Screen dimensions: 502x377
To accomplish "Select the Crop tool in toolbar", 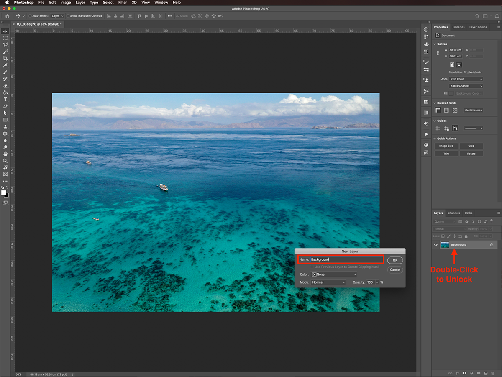I will coord(5,59).
